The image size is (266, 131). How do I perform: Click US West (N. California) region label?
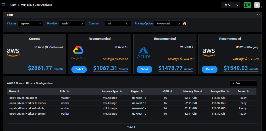48,47
